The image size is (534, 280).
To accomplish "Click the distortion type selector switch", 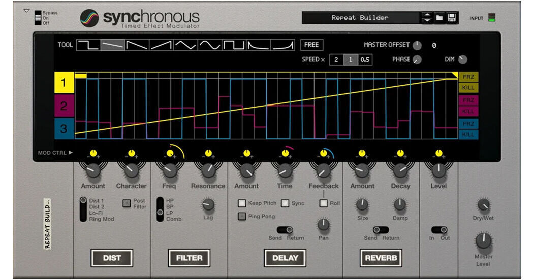I will [x=83, y=209].
